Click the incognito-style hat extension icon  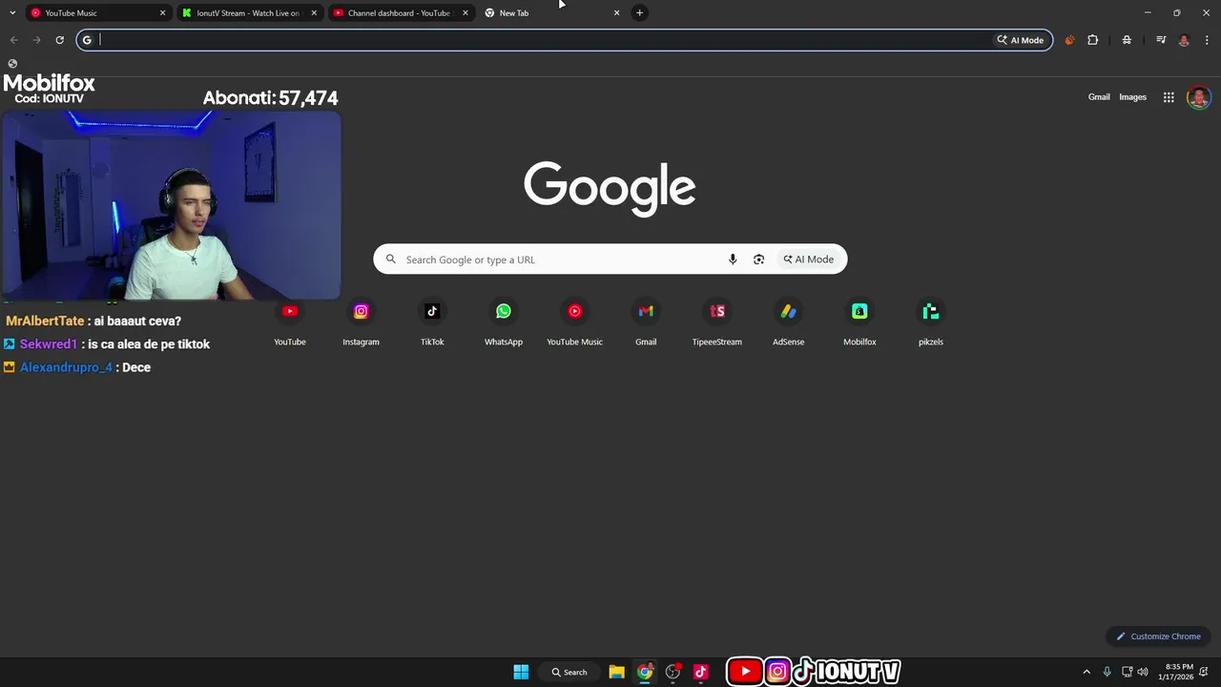[1127, 40]
